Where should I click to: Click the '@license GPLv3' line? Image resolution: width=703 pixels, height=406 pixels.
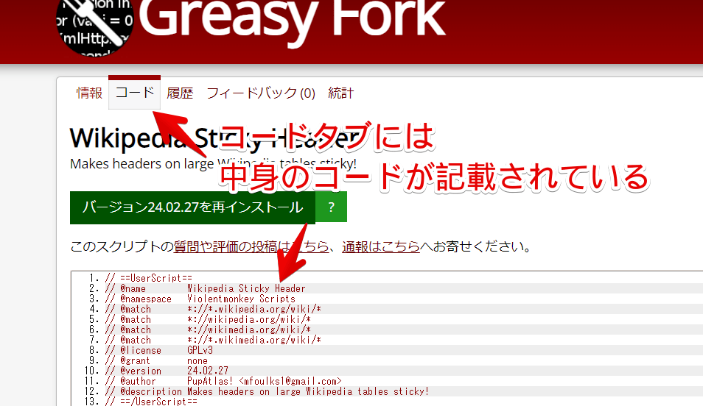coord(158,350)
